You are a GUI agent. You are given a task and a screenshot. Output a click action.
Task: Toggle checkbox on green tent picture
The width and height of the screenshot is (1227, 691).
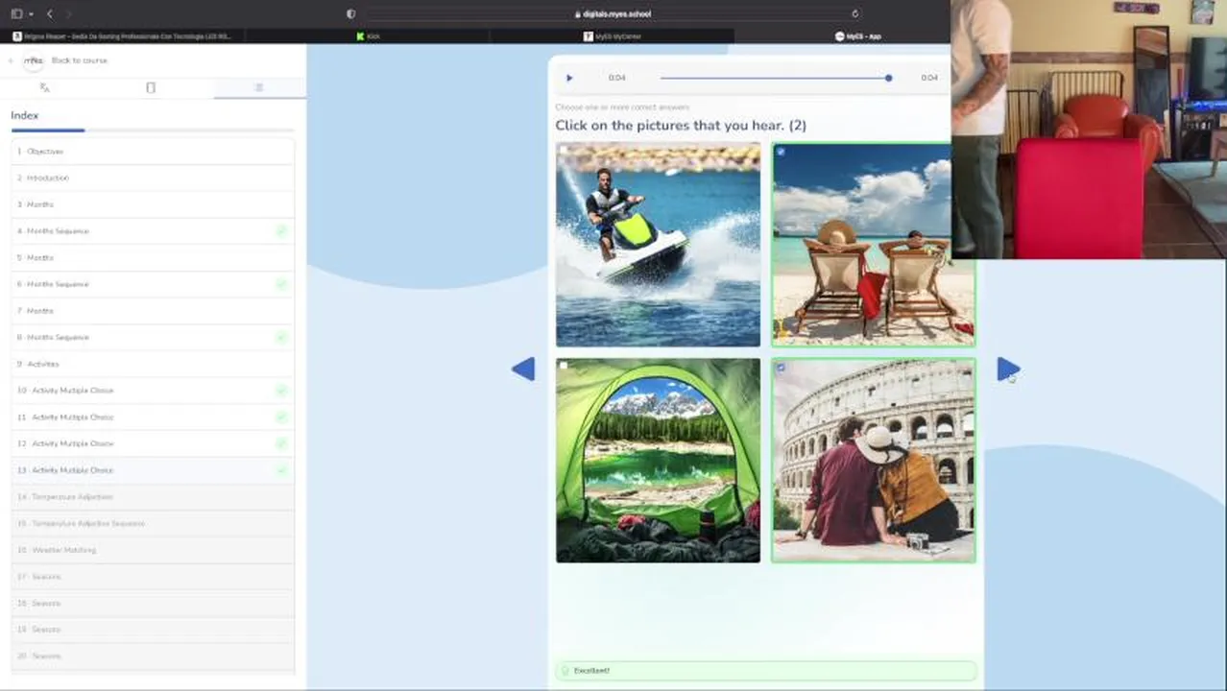point(565,367)
